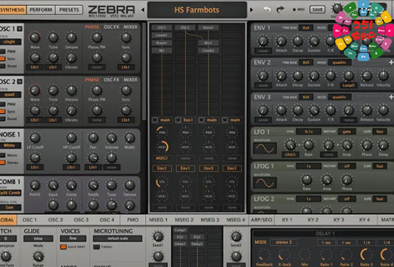Image resolution: width=394 pixels, height=267 pixels.
Task: Enable Mono mode on NOISE 1
Action: coord(2,155)
